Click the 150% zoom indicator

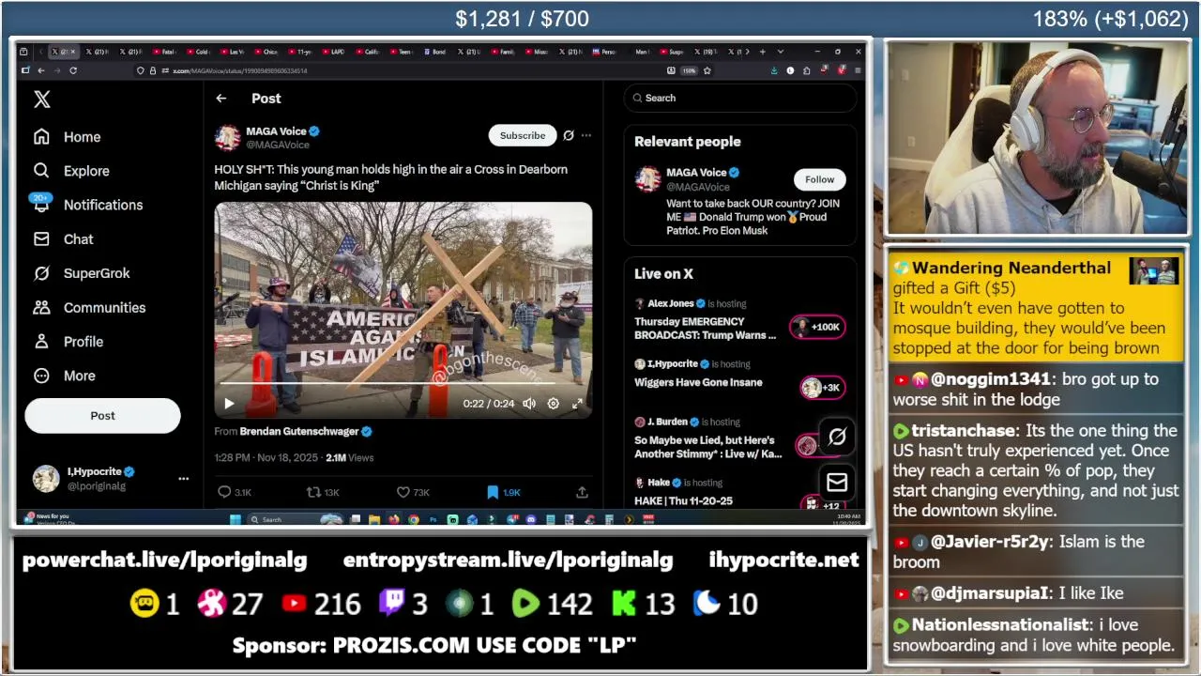pos(689,70)
